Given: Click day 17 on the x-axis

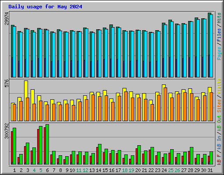Looking at the screenshot, I should (118, 170).
